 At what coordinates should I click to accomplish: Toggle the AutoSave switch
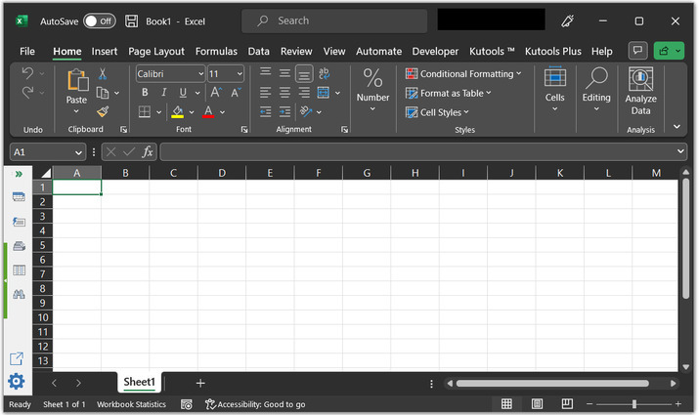point(99,21)
